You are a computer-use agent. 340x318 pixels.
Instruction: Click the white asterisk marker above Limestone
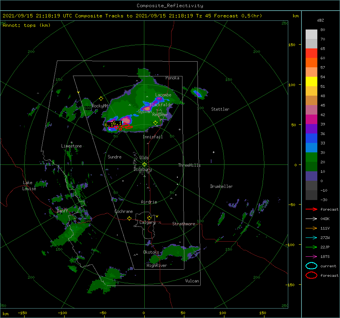pos(71,143)
